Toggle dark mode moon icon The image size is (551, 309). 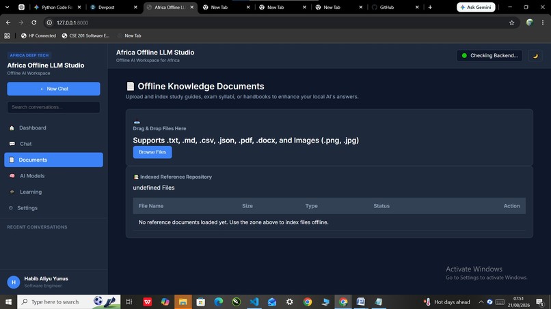coord(535,56)
